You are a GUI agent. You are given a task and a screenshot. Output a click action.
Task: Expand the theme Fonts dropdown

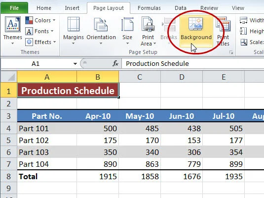tap(39, 31)
